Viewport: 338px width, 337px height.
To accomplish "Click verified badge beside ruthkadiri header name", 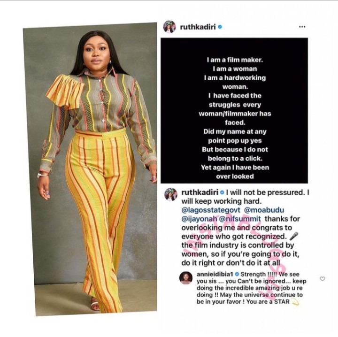I will coord(220,27).
